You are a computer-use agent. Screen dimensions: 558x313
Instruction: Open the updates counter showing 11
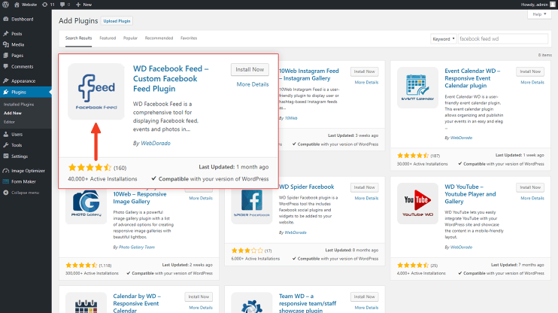[x=48, y=5]
